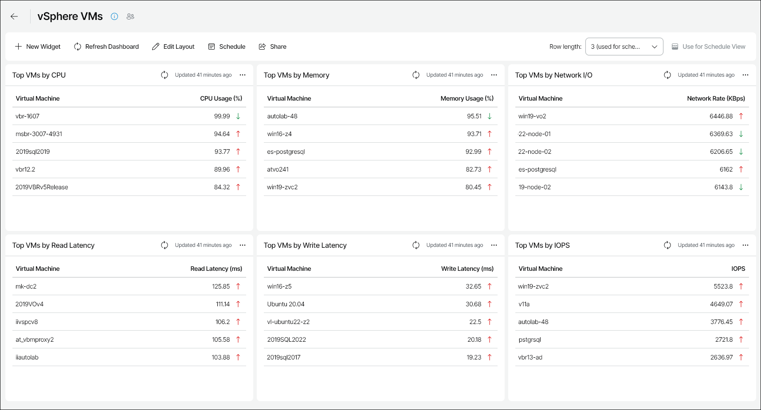
Task: Open the shared users icon beside title
Action: pyautogui.click(x=130, y=16)
